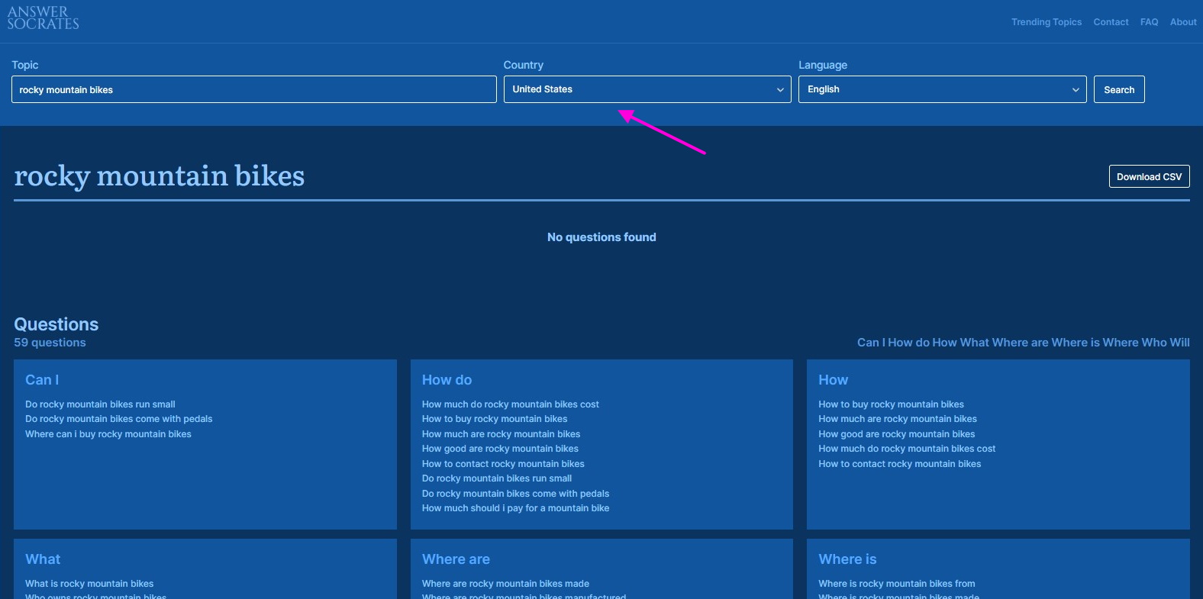Click the '59 questions' count text
Image resolution: width=1203 pixels, height=599 pixels.
pyautogui.click(x=50, y=343)
